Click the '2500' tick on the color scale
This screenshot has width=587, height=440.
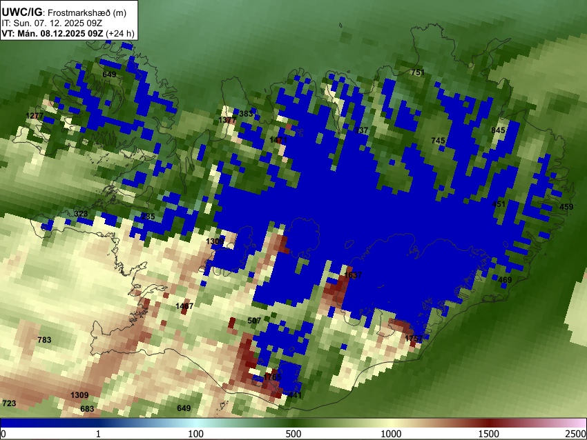click(576, 434)
